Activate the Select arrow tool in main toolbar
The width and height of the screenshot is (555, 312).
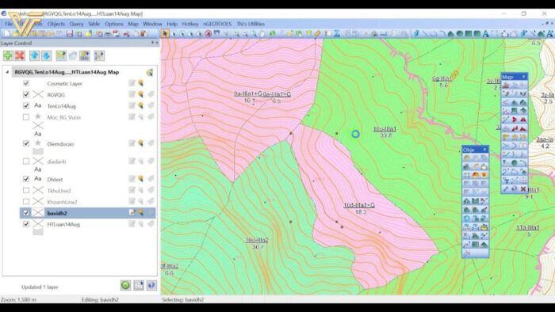pos(165,34)
